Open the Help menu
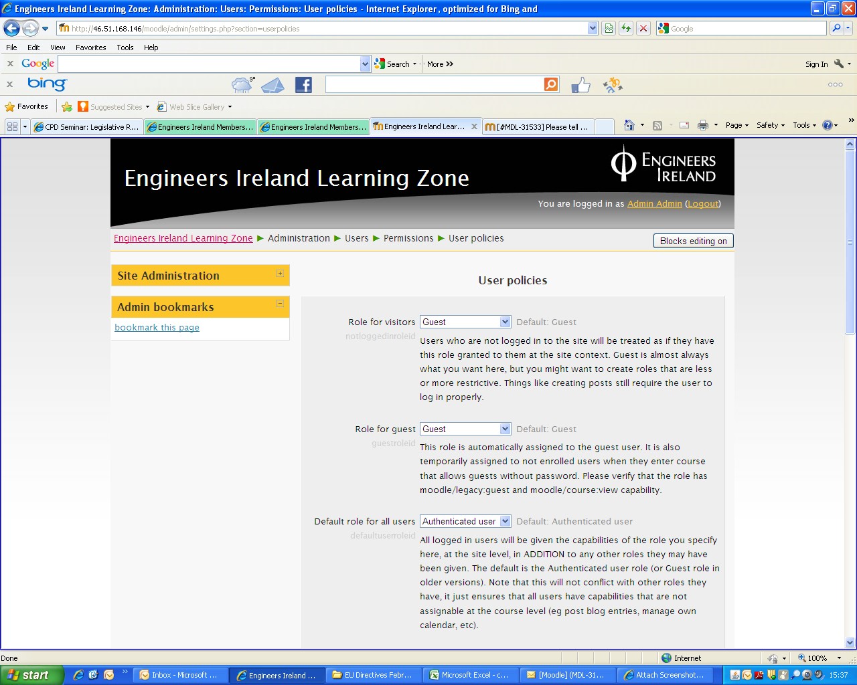Image resolution: width=857 pixels, height=685 pixels. pyautogui.click(x=151, y=47)
